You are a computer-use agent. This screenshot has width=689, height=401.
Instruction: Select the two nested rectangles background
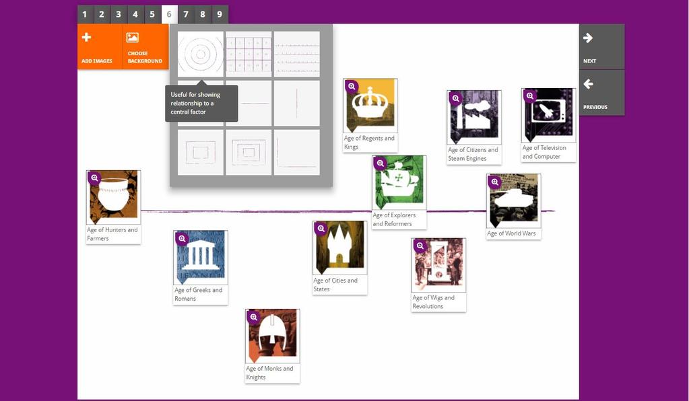click(201, 152)
